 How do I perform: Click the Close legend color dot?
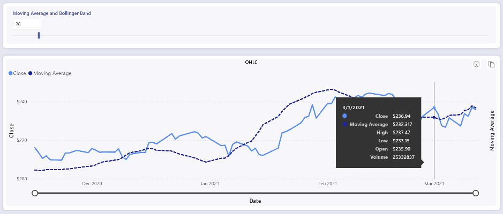pos(10,73)
